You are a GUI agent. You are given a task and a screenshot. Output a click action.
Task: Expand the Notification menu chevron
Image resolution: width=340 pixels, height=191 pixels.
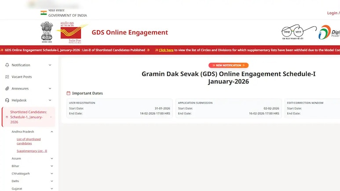pyautogui.click(x=50, y=65)
